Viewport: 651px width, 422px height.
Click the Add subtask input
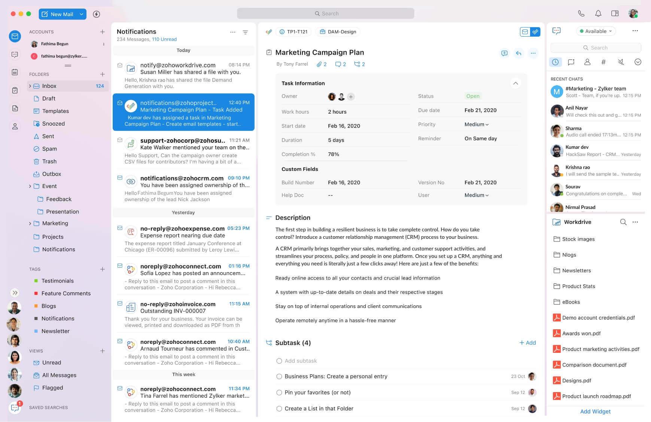(x=301, y=361)
